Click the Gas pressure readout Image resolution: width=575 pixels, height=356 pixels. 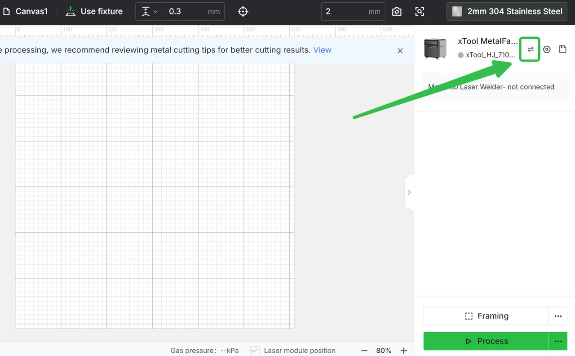click(204, 351)
